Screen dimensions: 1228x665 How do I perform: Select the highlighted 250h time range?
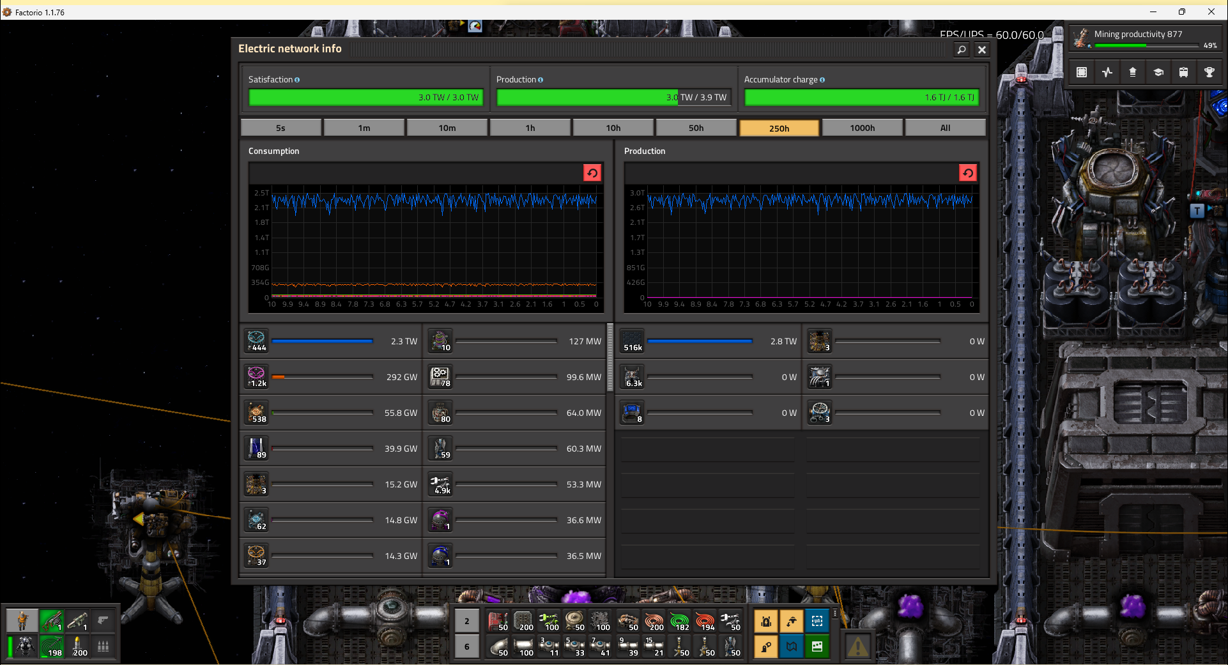tap(779, 128)
